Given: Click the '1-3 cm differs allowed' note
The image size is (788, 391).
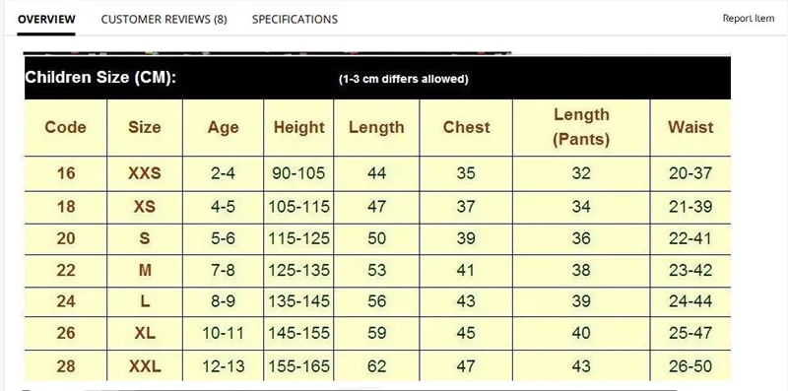Looking at the screenshot, I should 404,79.
